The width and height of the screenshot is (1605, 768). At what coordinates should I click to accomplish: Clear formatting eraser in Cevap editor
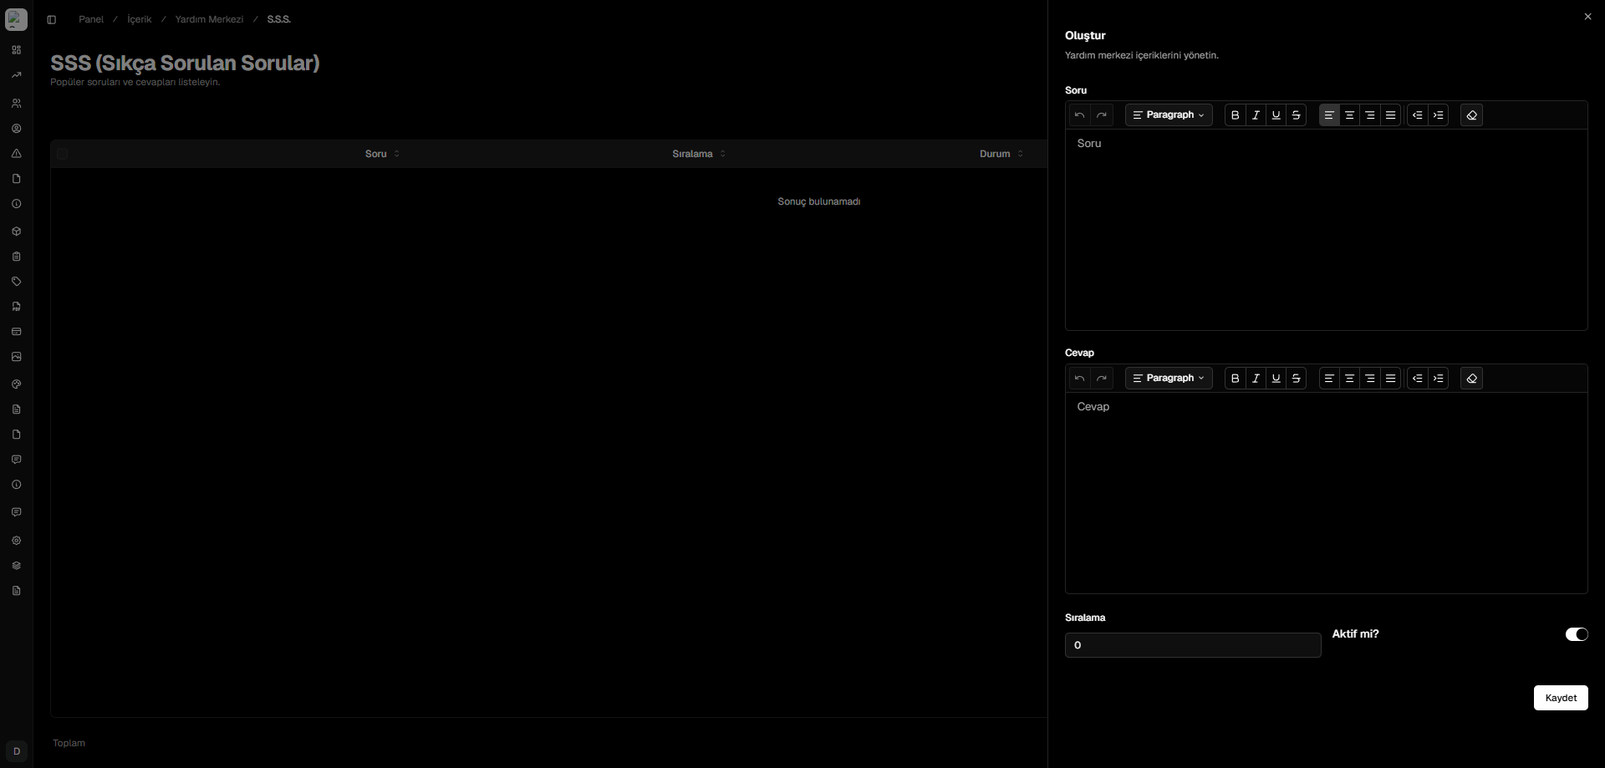pos(1472,379)
